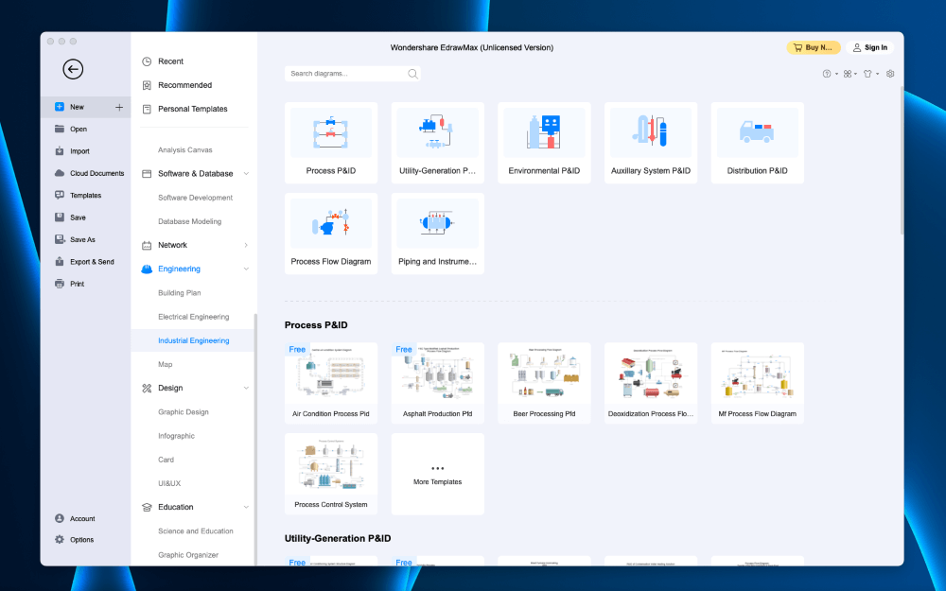The width and height of the screenshot is (946, 591).
Task: Click the plus icon beside New
Action: [x=119, y=108]
